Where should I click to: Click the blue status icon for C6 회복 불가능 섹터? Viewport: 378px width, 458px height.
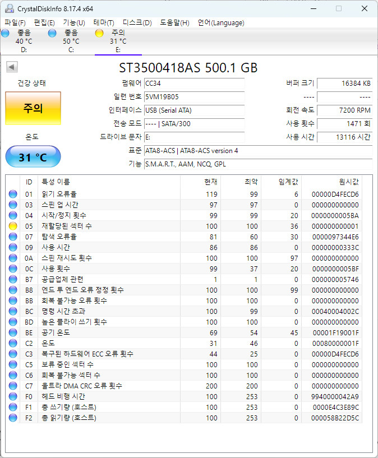[13, 375]
